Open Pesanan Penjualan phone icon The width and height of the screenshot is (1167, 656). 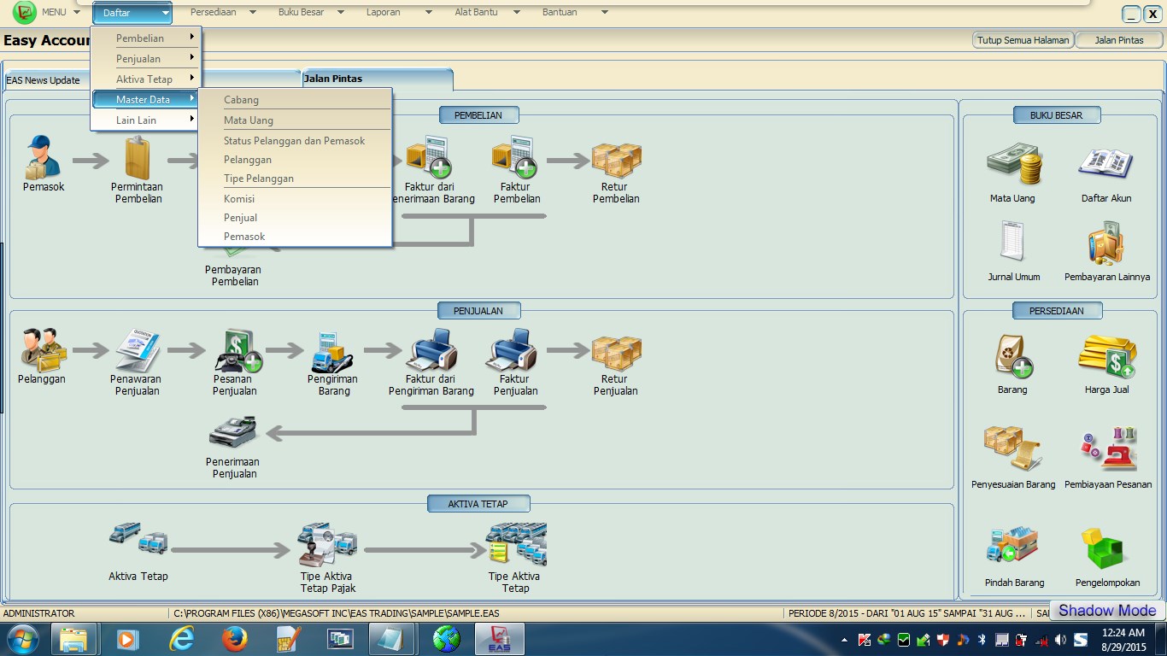tap(237, 350)
